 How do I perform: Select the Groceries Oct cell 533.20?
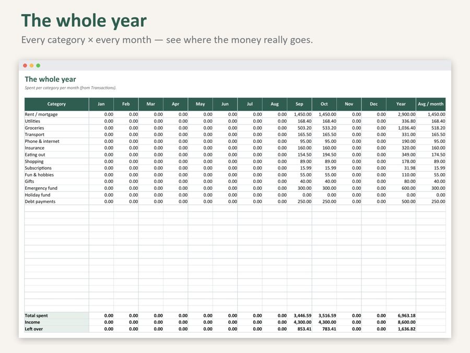[324, 128]
